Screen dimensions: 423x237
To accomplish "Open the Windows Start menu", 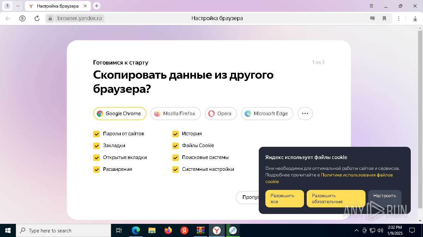I will 8,230.
